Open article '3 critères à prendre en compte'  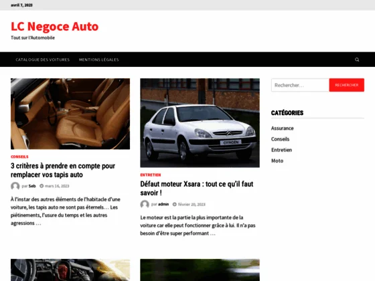coord(63,170)
